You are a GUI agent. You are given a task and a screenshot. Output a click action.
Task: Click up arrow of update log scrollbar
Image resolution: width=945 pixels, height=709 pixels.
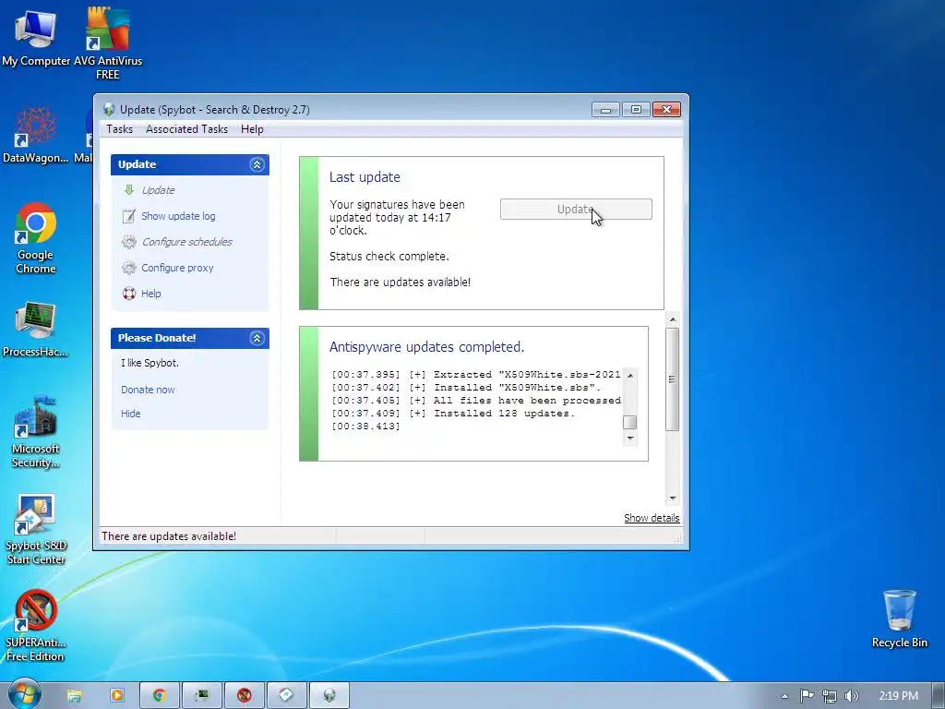coord(629,375)
